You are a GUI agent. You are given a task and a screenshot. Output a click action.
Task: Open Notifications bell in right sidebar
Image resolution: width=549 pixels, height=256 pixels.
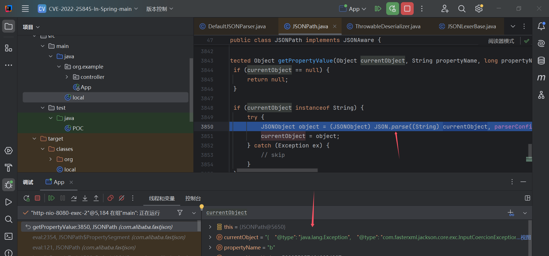(x=541, y=26)
